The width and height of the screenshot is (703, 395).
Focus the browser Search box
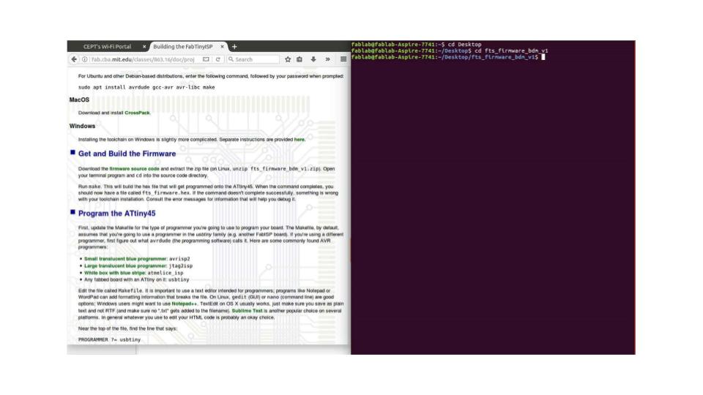[254, 59]
